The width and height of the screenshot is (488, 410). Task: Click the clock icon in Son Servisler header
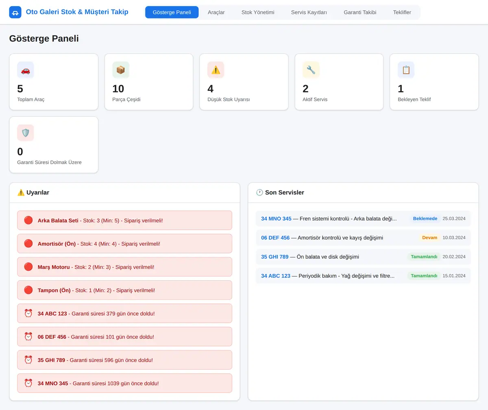[x=259, y=192]
